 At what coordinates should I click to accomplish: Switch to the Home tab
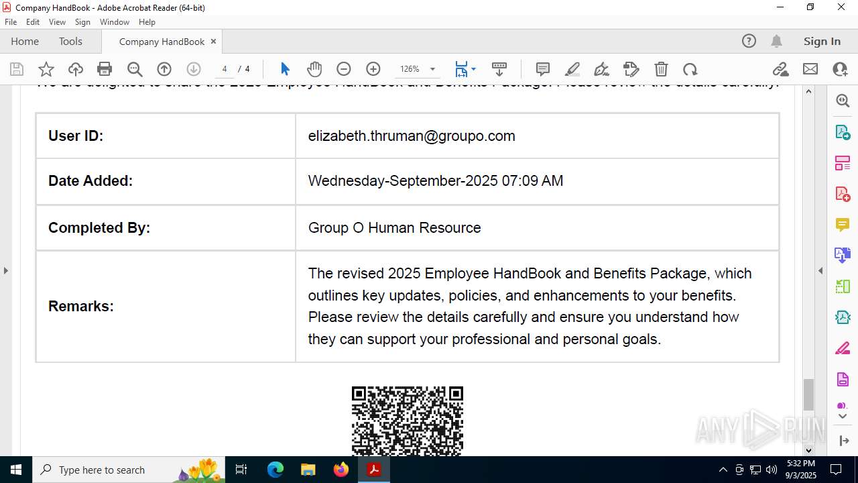tap(25, 41)
